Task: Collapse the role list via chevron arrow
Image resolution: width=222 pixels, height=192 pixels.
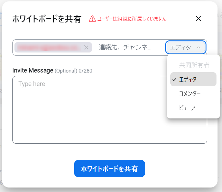Action: 199,48
